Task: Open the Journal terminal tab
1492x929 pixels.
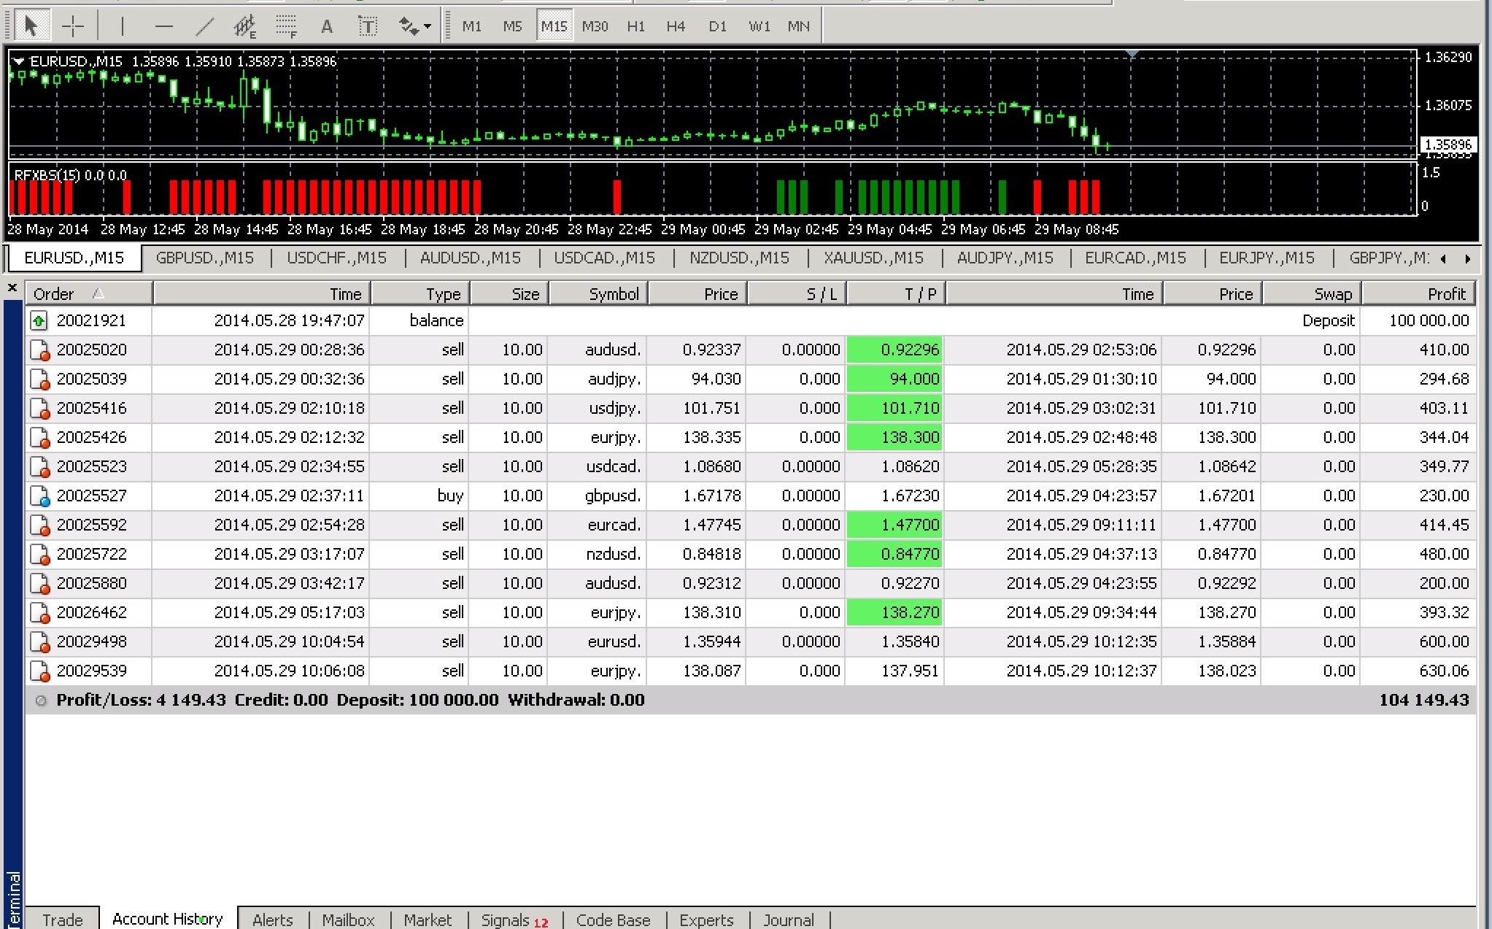Action: point(788,920)
